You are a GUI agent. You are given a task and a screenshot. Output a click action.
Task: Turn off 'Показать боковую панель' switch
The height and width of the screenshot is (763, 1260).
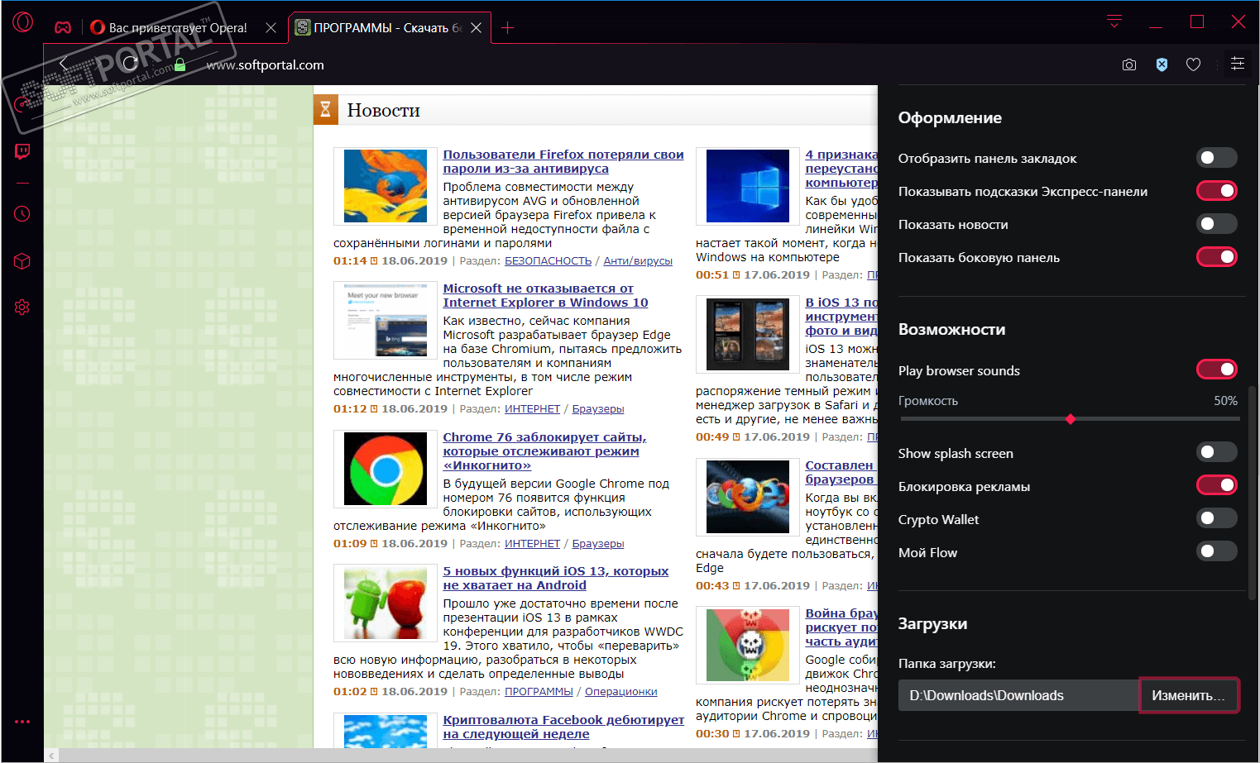1216,257
